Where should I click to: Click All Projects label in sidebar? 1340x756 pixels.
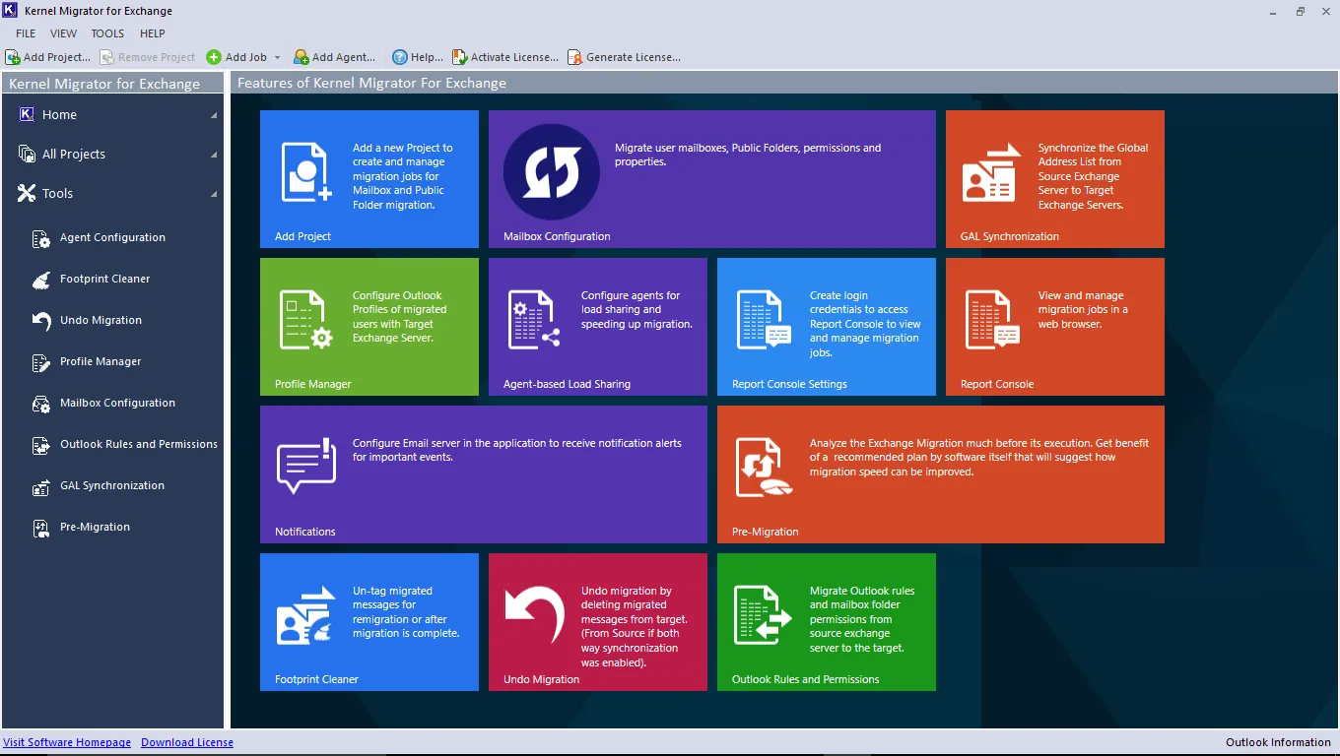tap(74, 155)
